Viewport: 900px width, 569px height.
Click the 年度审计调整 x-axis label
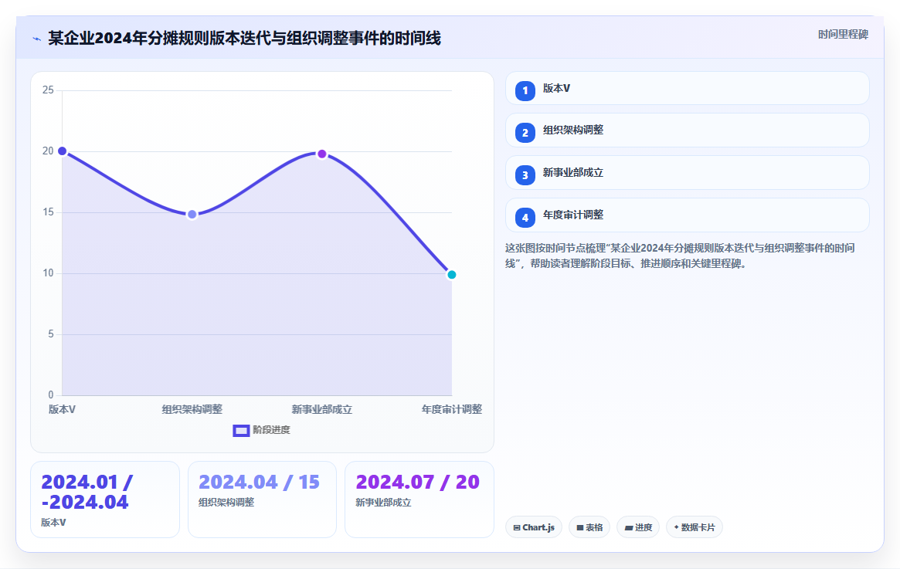tap(452, 409)
